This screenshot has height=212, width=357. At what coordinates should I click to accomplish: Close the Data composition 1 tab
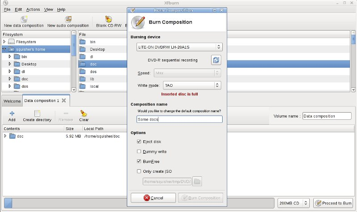[x=64, y=101]
